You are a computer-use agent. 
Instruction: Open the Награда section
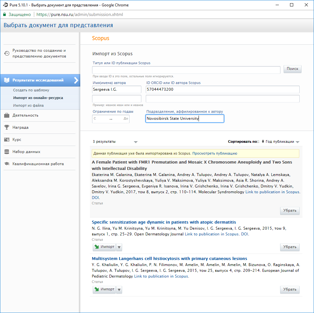20,127
